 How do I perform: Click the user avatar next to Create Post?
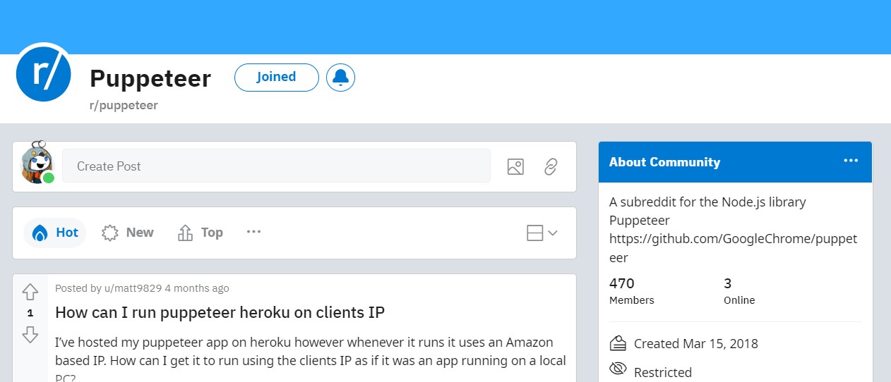tap(37, 164)
